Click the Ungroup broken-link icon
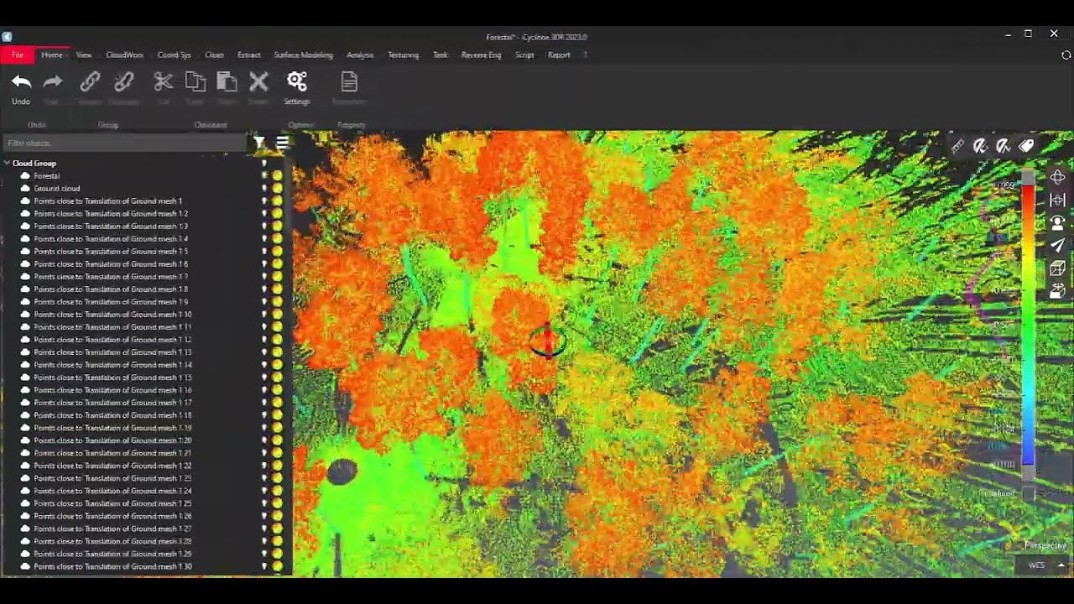This screenshot has width=1074, height=604. [124, 81]
